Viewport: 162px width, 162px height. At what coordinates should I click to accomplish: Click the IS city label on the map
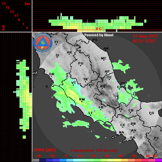tap(121, 109)
